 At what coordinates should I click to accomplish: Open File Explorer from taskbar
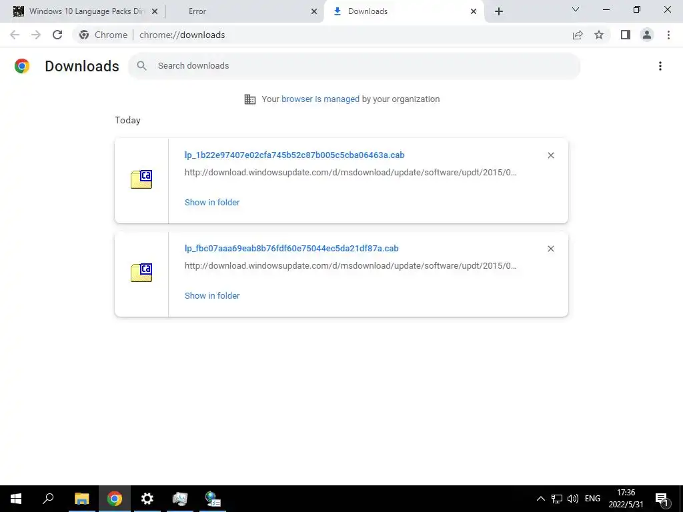coord(81,499)
